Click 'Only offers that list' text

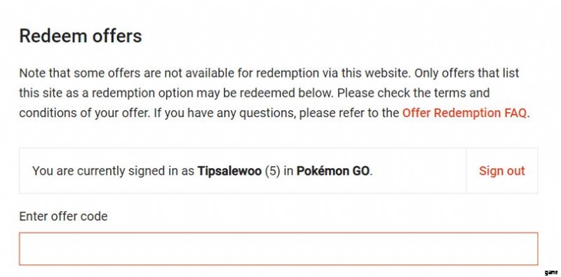point(467,73)
